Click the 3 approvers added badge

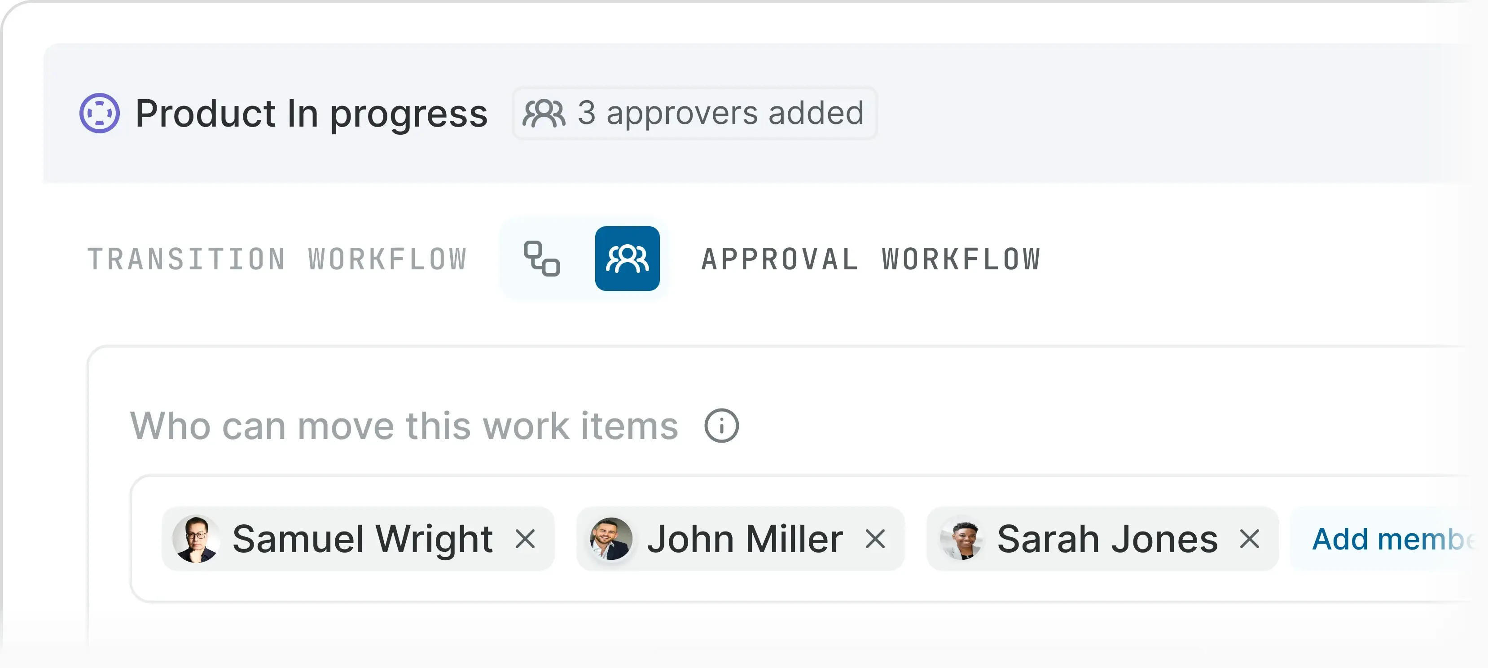click(x=693, y=113)
